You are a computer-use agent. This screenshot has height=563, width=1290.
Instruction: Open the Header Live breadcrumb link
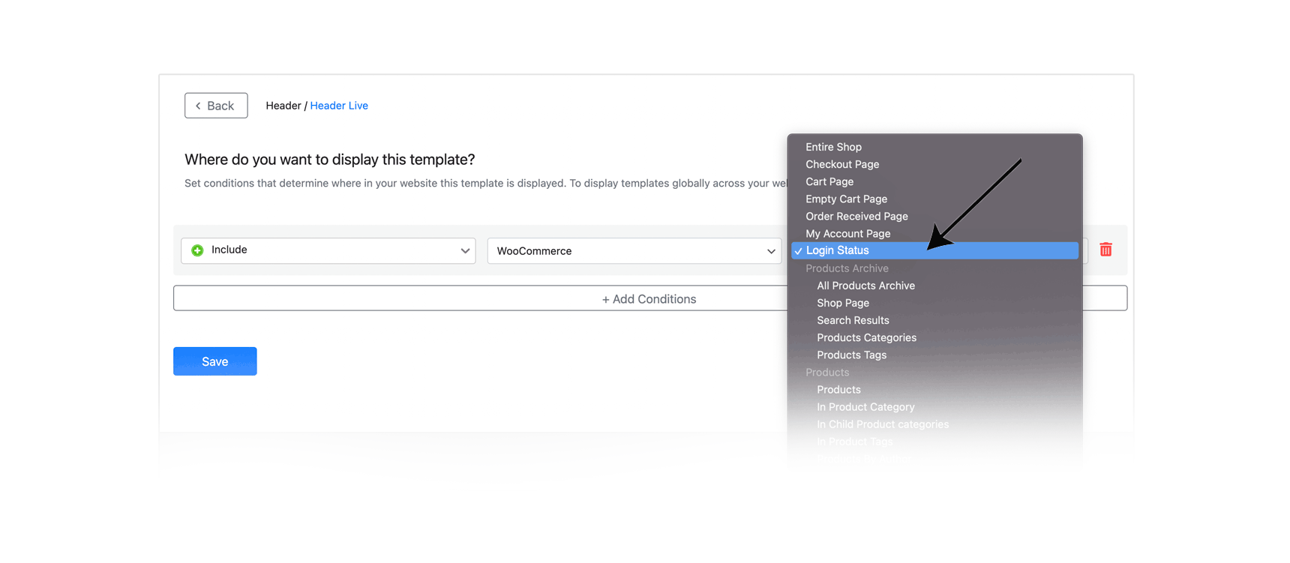[x=339, y=106]
